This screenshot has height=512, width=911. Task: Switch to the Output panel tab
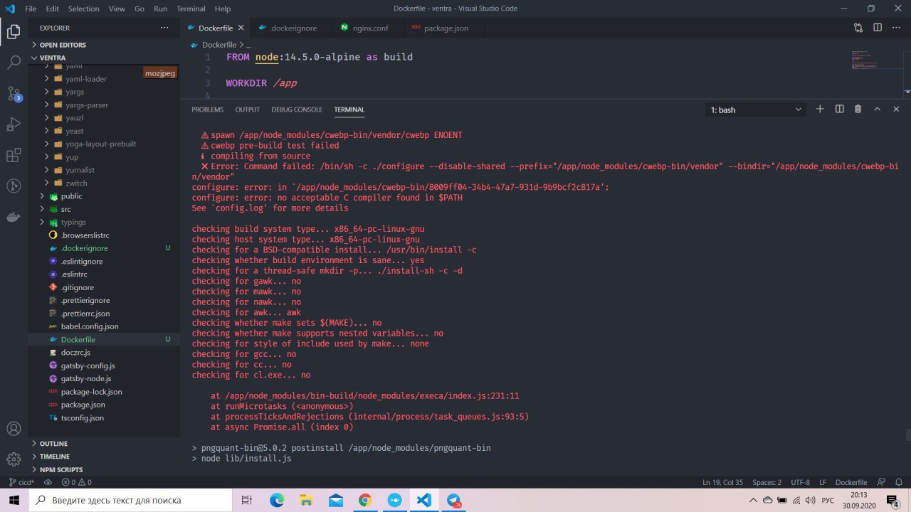pos(248,110)
